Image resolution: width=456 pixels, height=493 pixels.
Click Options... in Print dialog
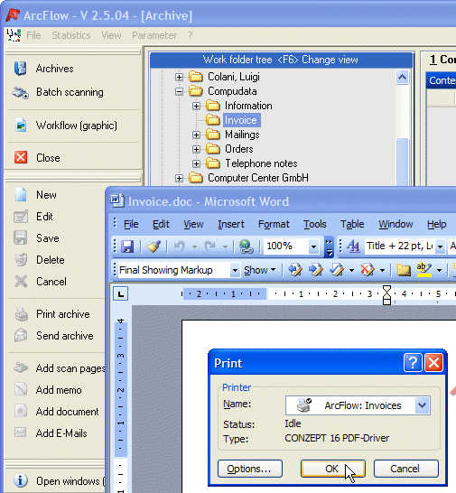tap(250, 469)
